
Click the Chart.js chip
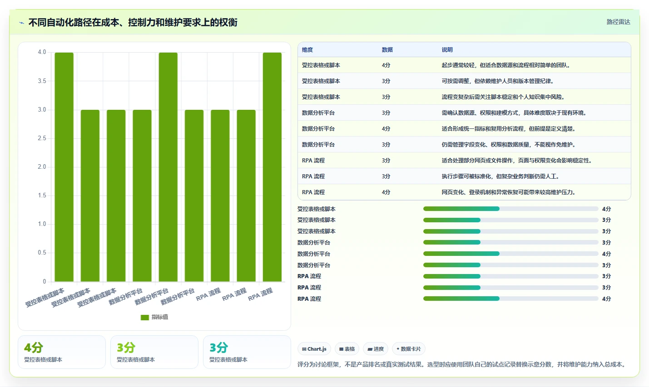click(x=314, y=349)
